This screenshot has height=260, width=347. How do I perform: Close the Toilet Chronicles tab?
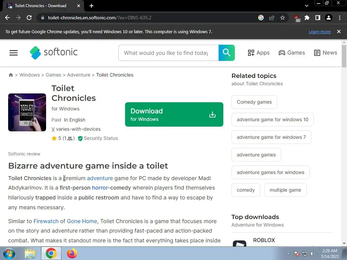pos(79,6)
